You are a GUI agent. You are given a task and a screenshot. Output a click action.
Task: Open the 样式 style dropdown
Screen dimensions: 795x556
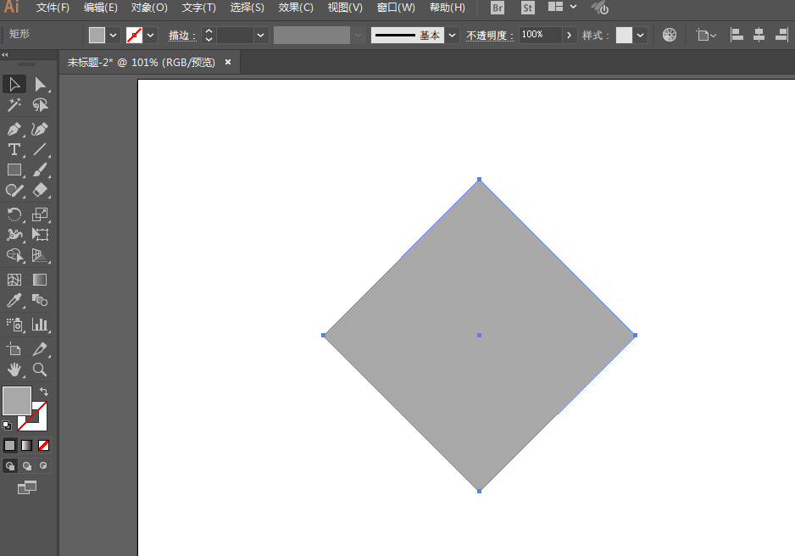[x=640, y=35]
